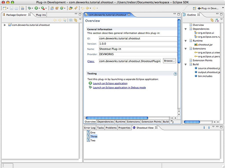Click the Forward arrow in Package Explorer toolbar

pos(60,20)
